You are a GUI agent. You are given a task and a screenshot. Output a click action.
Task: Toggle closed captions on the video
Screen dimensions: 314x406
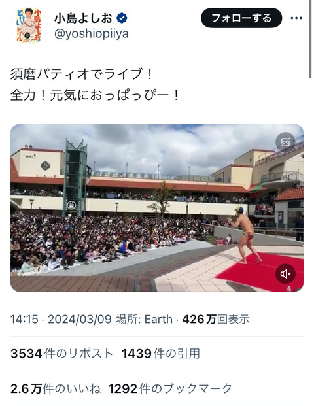click(x=285, y=142)
